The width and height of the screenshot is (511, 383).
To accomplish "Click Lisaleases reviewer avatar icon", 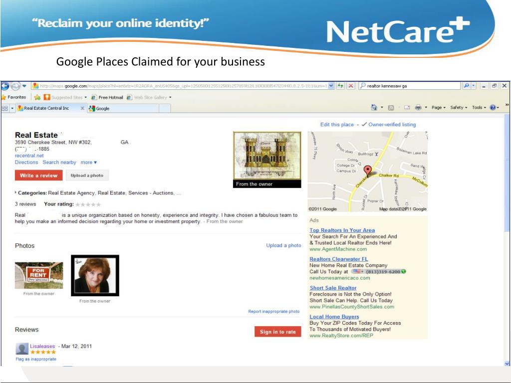I will pos(22,349).
